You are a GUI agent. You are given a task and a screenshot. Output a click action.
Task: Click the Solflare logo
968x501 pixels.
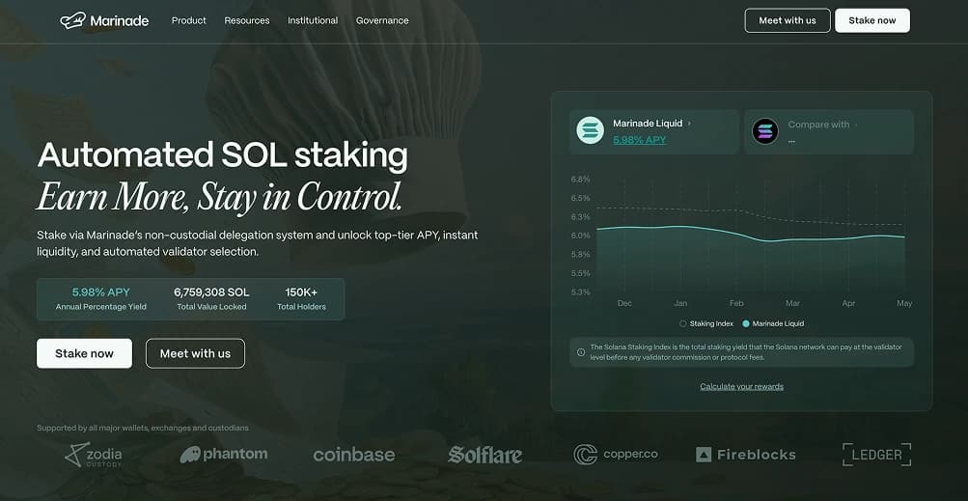pos(485,455)
